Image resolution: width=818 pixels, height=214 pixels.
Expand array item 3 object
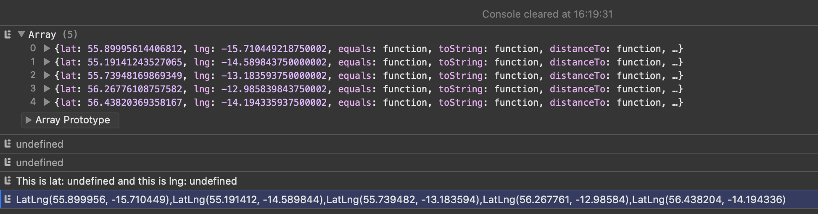pos(47,89)
